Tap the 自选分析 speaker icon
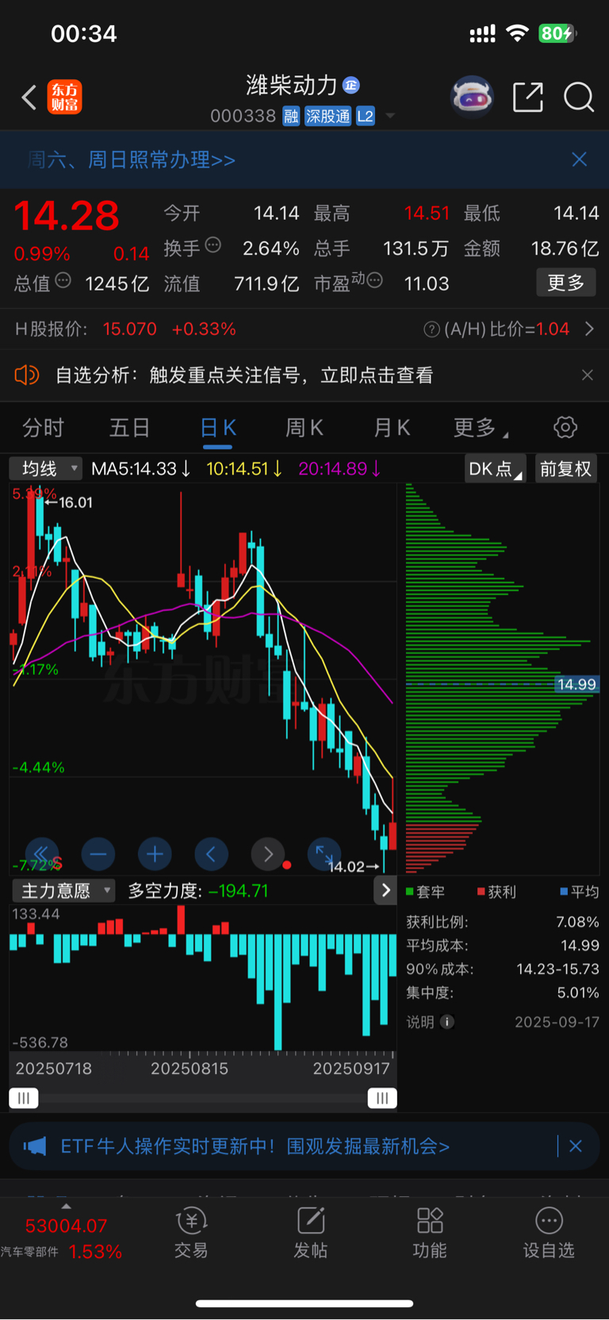 [x=27, y=375]
